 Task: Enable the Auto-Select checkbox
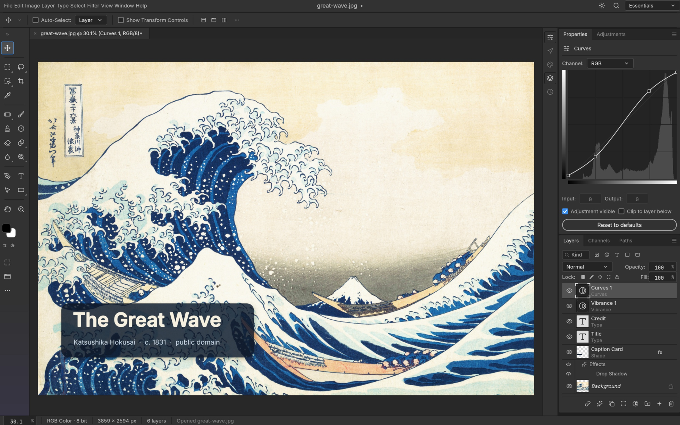coord(36,20)
